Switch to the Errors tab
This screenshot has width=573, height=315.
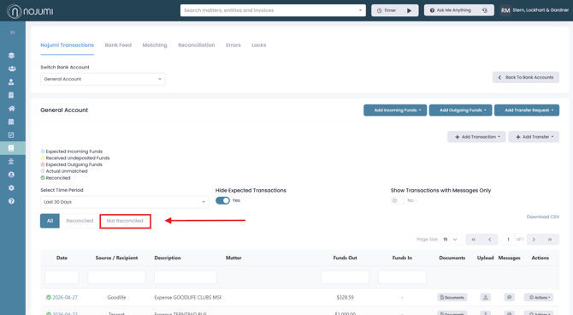233,45
